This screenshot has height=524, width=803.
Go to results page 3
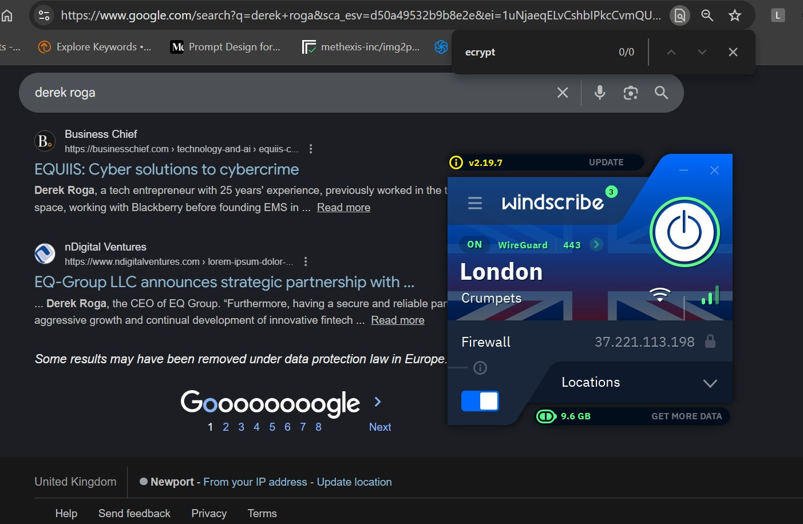click(241, 427)
